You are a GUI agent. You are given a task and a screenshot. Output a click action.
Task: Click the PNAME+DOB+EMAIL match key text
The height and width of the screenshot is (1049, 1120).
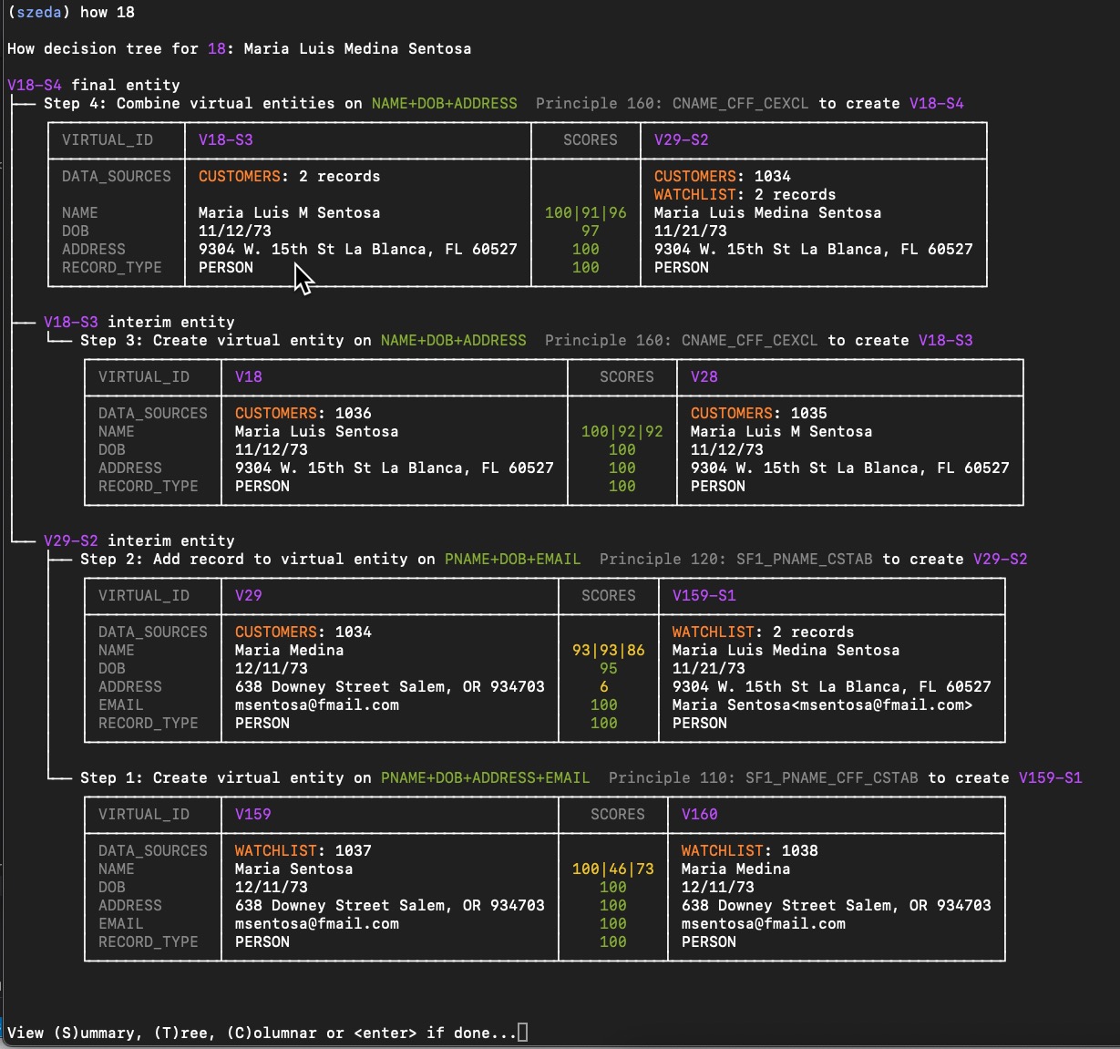(x=512, y=559)
